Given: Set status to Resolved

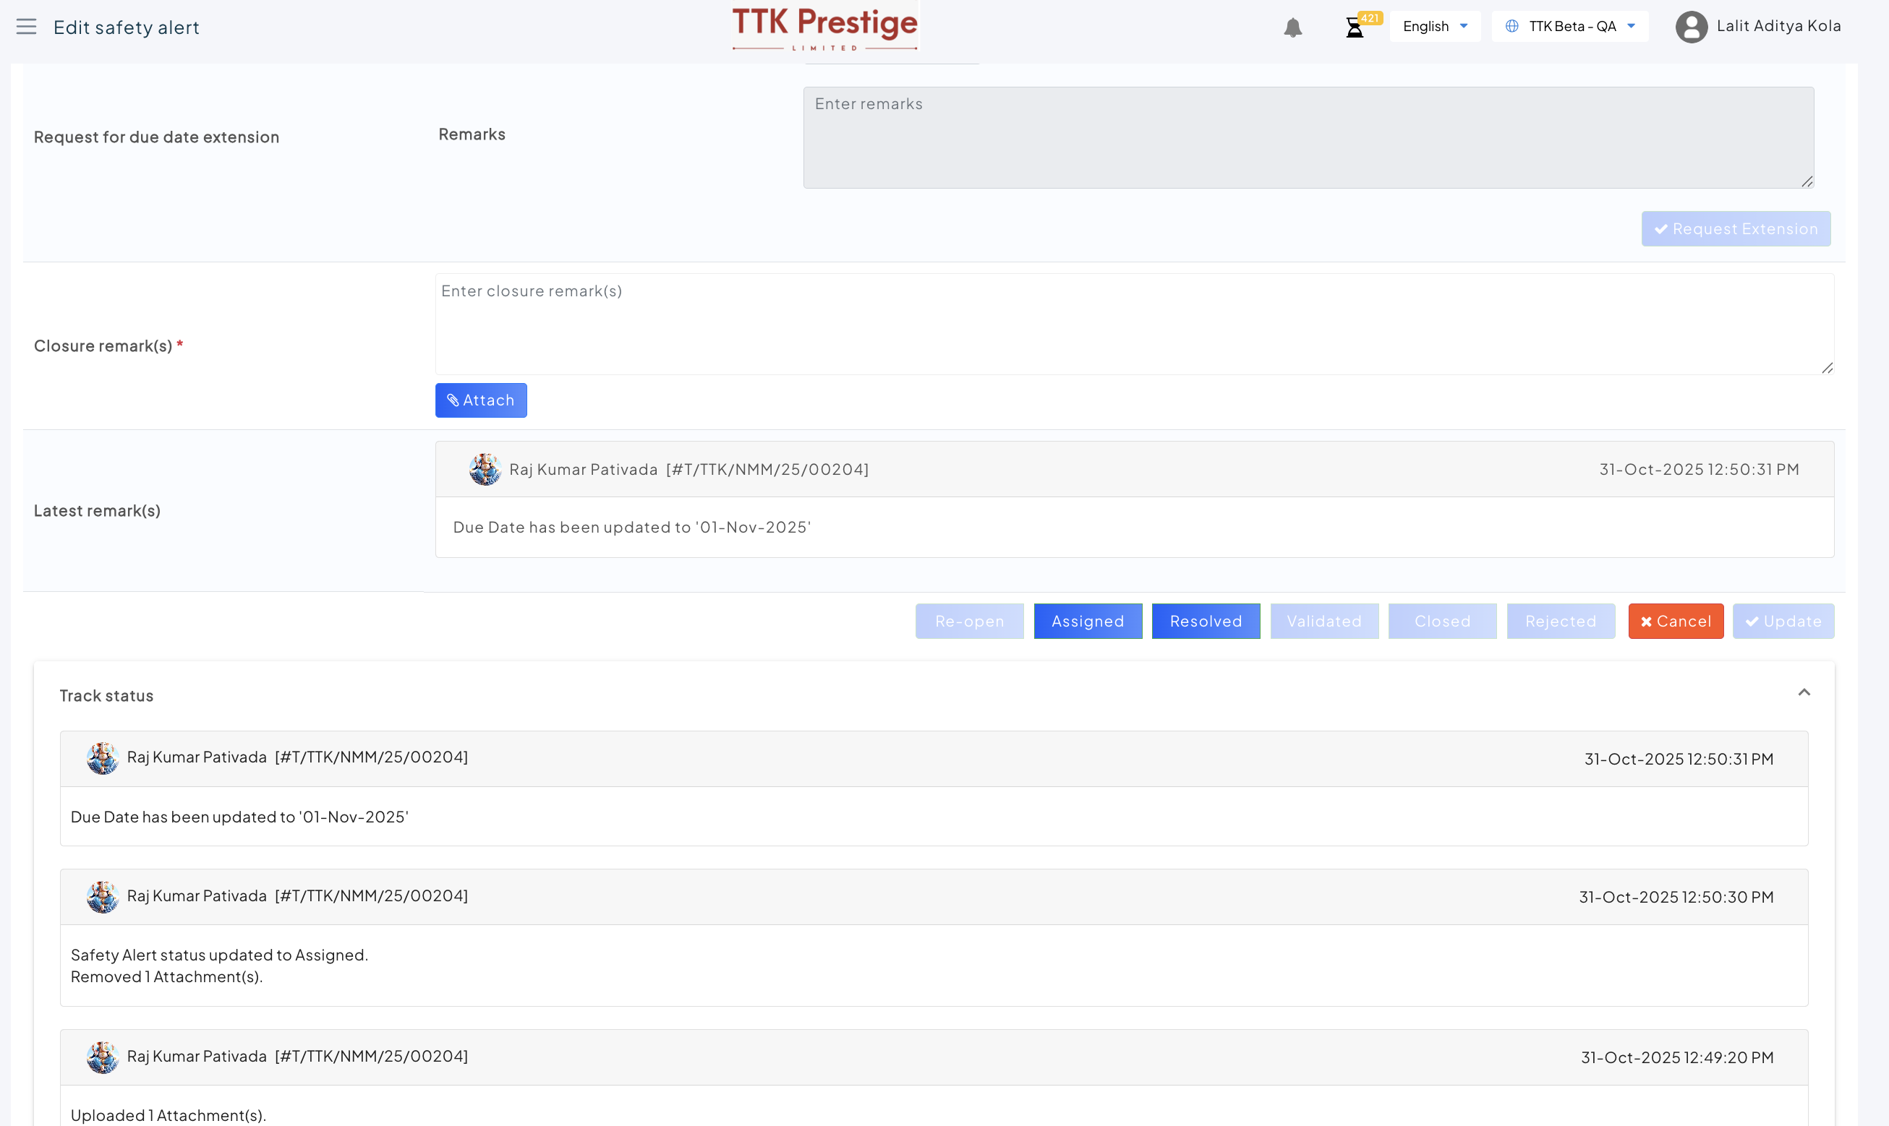Looking at the screenshot, I should (x=1206, y=622).
